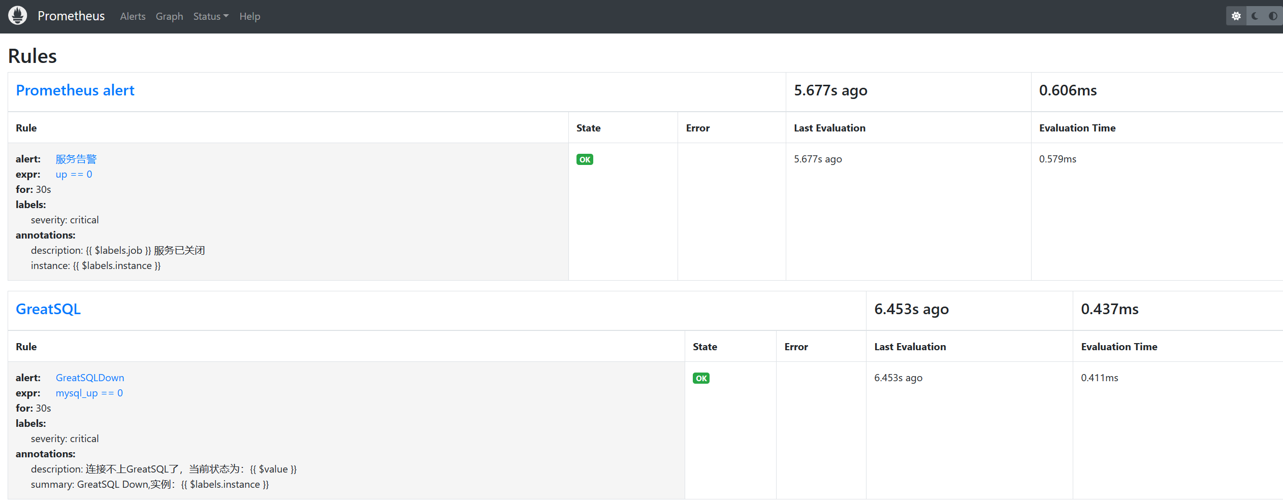
Task: Click the Rules page heading
Action: click(x=33, y=56)
